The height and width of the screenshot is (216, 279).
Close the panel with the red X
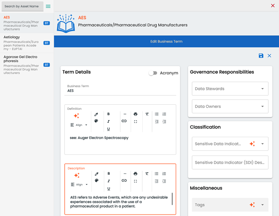tap(272, 6)
